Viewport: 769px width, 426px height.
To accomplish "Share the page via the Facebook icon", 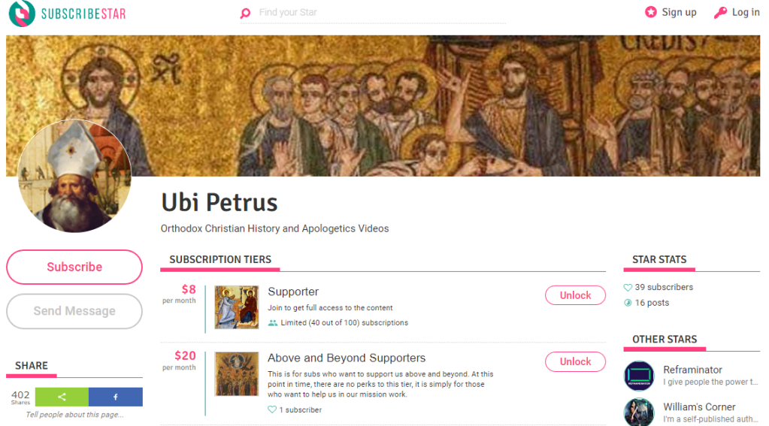I will 115,397.
